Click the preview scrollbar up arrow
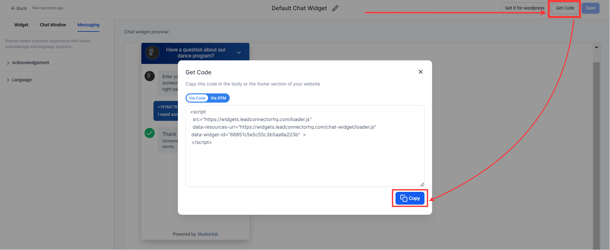This screenshot has height=250, width=610. pyautogui.click(x=596, y=47)
